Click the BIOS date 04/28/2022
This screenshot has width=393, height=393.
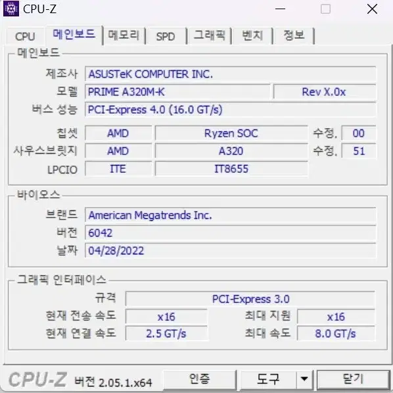point(230,250)
